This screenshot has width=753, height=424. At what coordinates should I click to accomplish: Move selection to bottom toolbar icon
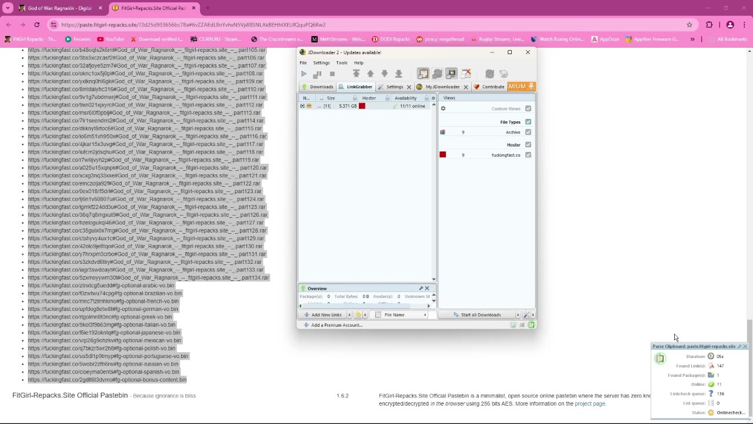click(x=398, y=74)
